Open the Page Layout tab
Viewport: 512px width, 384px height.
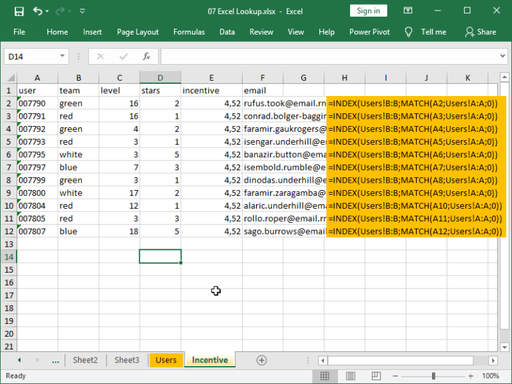(138, 32)
